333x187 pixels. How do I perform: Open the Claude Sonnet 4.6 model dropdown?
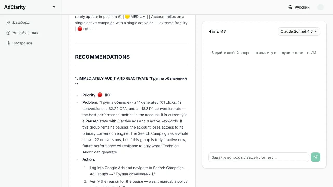[299, 31]
